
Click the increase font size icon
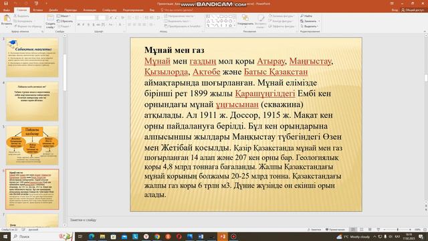110,17
